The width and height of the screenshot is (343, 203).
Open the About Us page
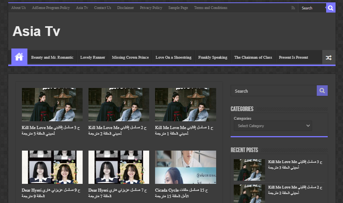[x=18, y=8]
